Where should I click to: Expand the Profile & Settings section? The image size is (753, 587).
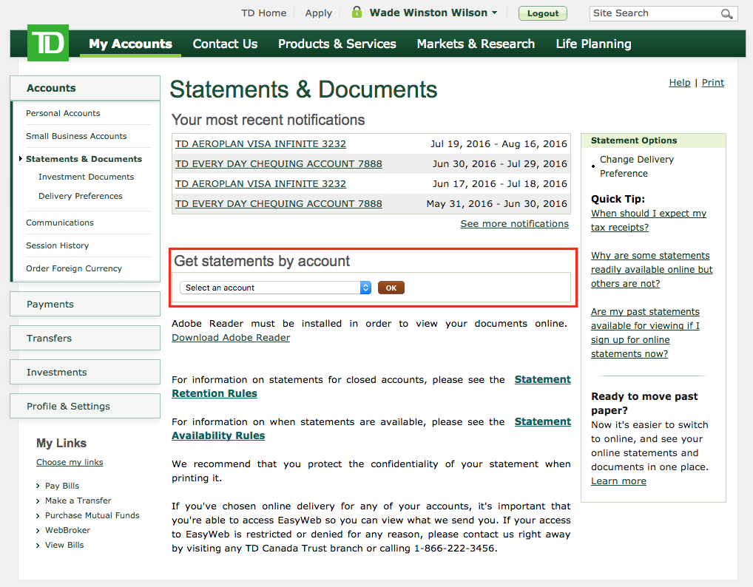[x=85, y=407]
